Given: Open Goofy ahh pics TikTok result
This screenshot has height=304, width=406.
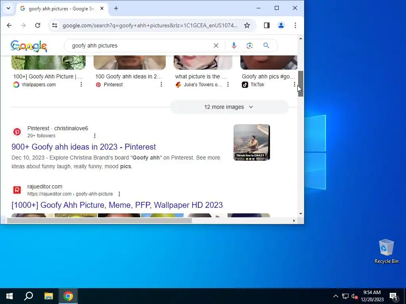Looking at the screenshot, I should tap(268, 76).
